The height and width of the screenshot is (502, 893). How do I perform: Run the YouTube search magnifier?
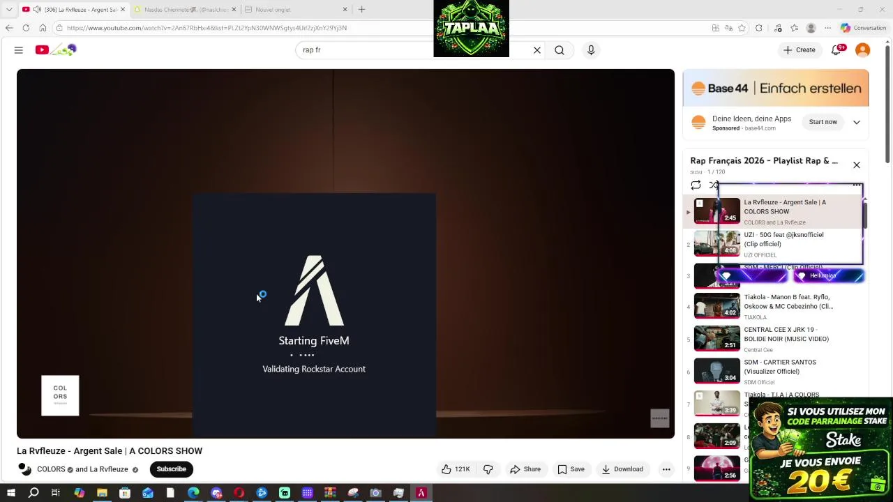[560, 50]
